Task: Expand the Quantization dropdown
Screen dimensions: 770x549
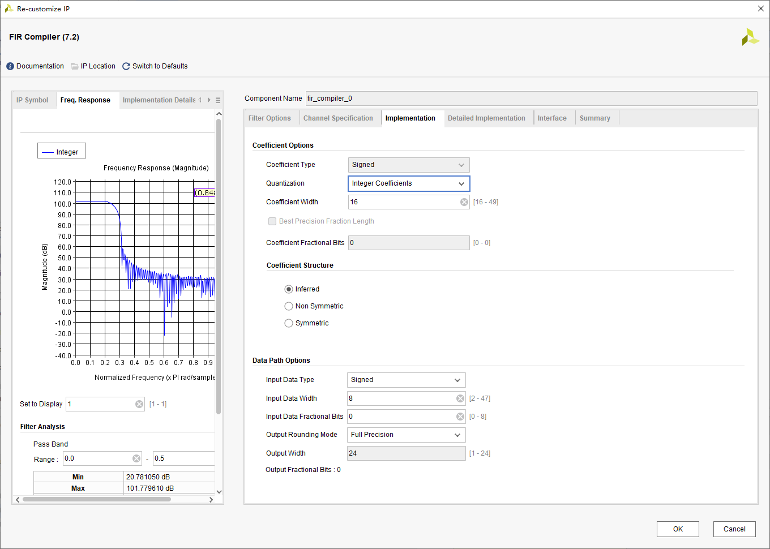Action: (x=409, y=183)
